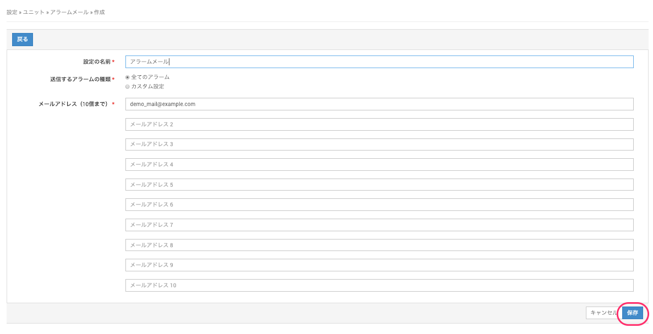Focus the 設定の名前 text field

(x=379, y=62)
